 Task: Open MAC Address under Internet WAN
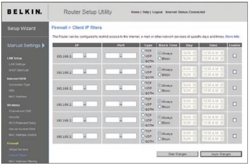pyautogui.click(x=18, y=96)
